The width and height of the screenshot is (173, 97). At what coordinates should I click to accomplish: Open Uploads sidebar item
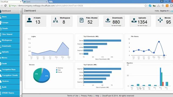[10, 52]
